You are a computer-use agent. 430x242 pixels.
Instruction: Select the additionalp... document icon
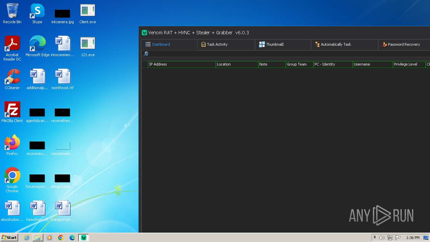(37, 80)
